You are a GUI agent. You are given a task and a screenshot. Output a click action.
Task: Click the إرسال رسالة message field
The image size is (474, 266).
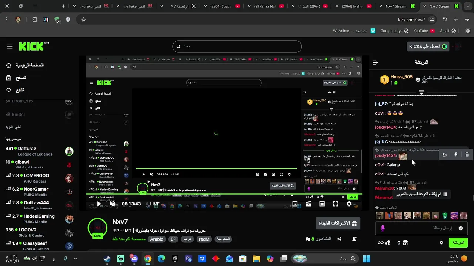pos(421,228)
